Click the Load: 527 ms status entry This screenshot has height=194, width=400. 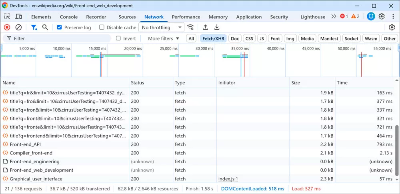pos(306,189)
